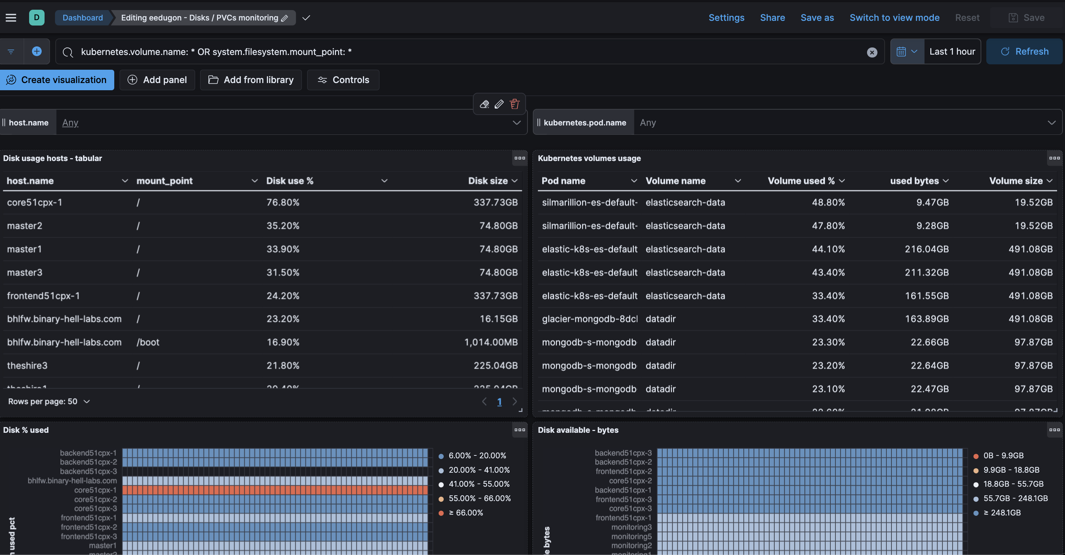Open options menu for Disk available - bytes panel

[x=1054, y=430]
